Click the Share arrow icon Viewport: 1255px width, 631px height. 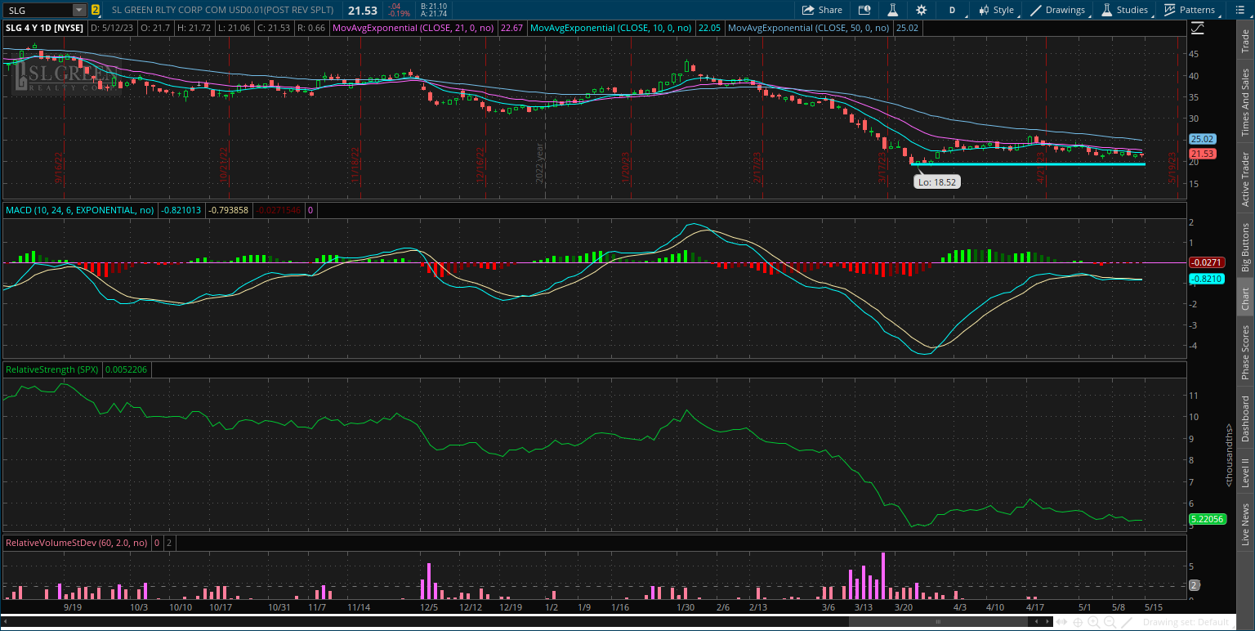tap(808, 10)
